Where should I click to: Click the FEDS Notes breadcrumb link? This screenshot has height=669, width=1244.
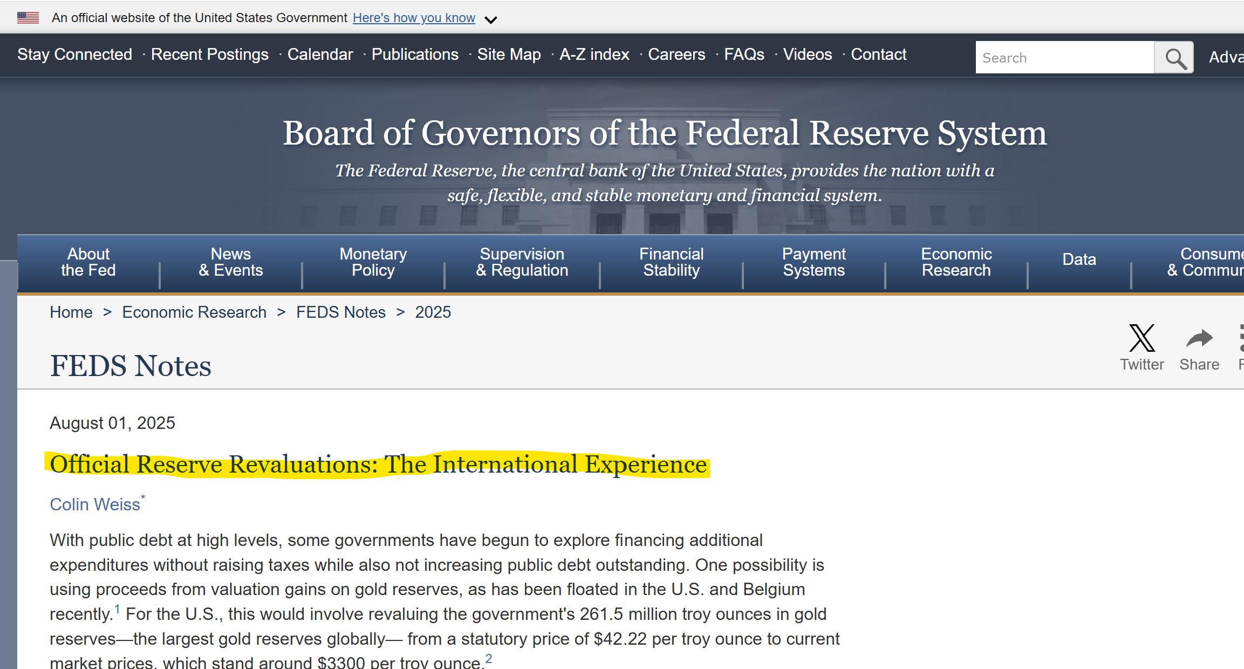tap(341, 312)
